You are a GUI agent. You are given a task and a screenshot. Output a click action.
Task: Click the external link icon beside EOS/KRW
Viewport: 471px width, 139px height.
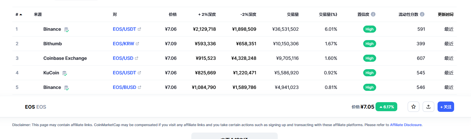pyautogui.click(x=137, y=44)
